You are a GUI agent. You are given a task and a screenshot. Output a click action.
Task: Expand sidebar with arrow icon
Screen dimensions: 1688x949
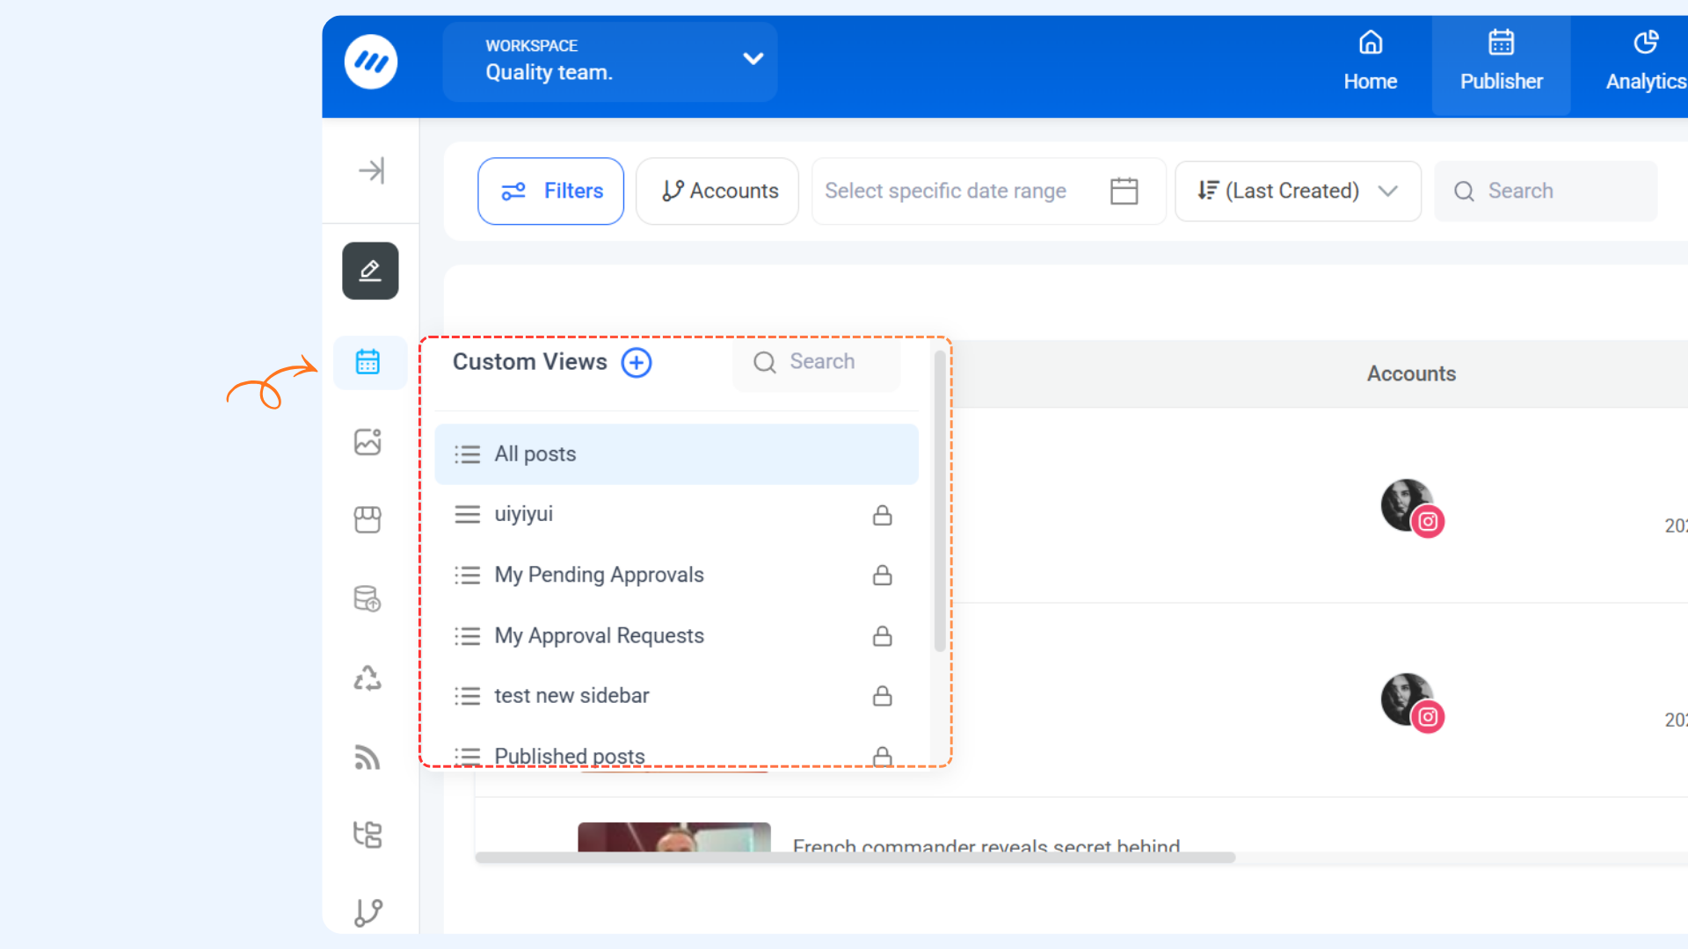371,170
